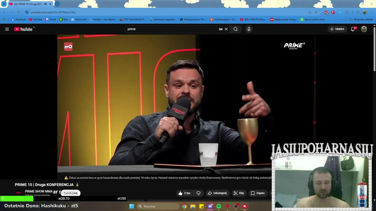
Task: Open the Poczta — Jan Marze... bookmark
Action: click(103, 20)
